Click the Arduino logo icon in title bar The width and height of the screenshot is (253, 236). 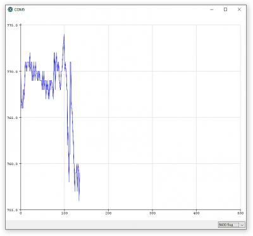click(10, 9)
